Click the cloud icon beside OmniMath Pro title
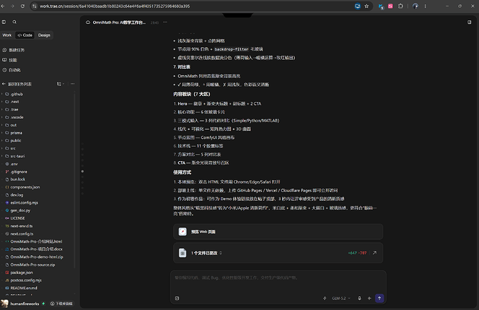The height and width of the screenshot is (310, 479). pos(88,22)
